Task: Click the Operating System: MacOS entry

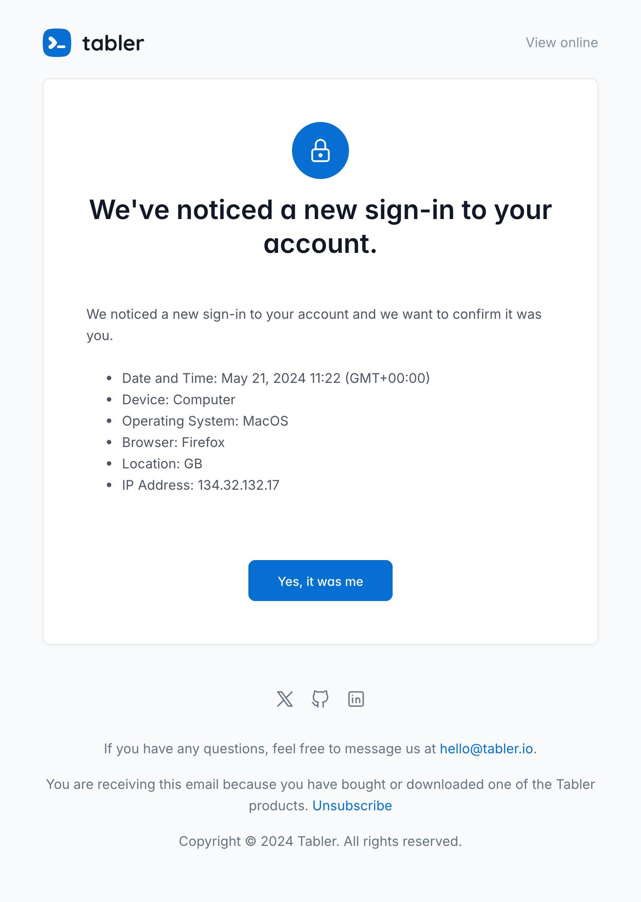Action: [205, 421]
